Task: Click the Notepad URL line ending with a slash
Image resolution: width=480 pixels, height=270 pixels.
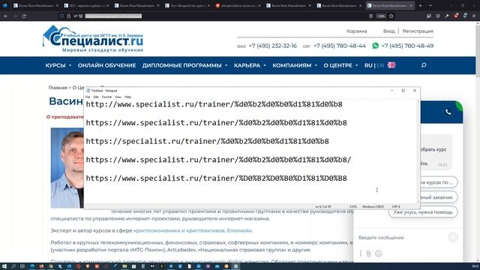Action: [218, 160]
